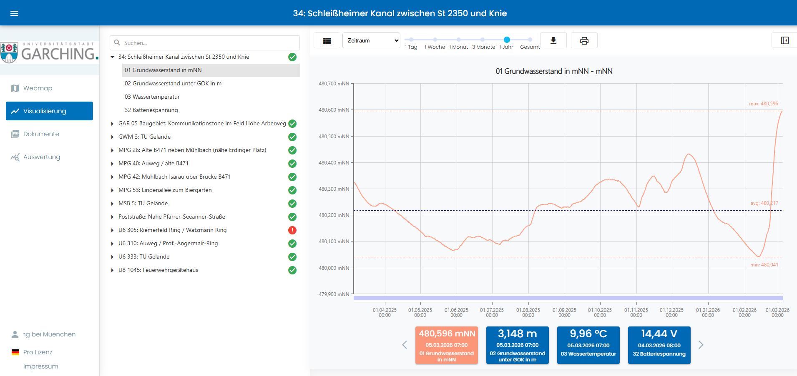Image resolution: width=797 pixels, height=376 pixels.
Task: Open the hamburger menu icon
Action: tap(14, 13)
